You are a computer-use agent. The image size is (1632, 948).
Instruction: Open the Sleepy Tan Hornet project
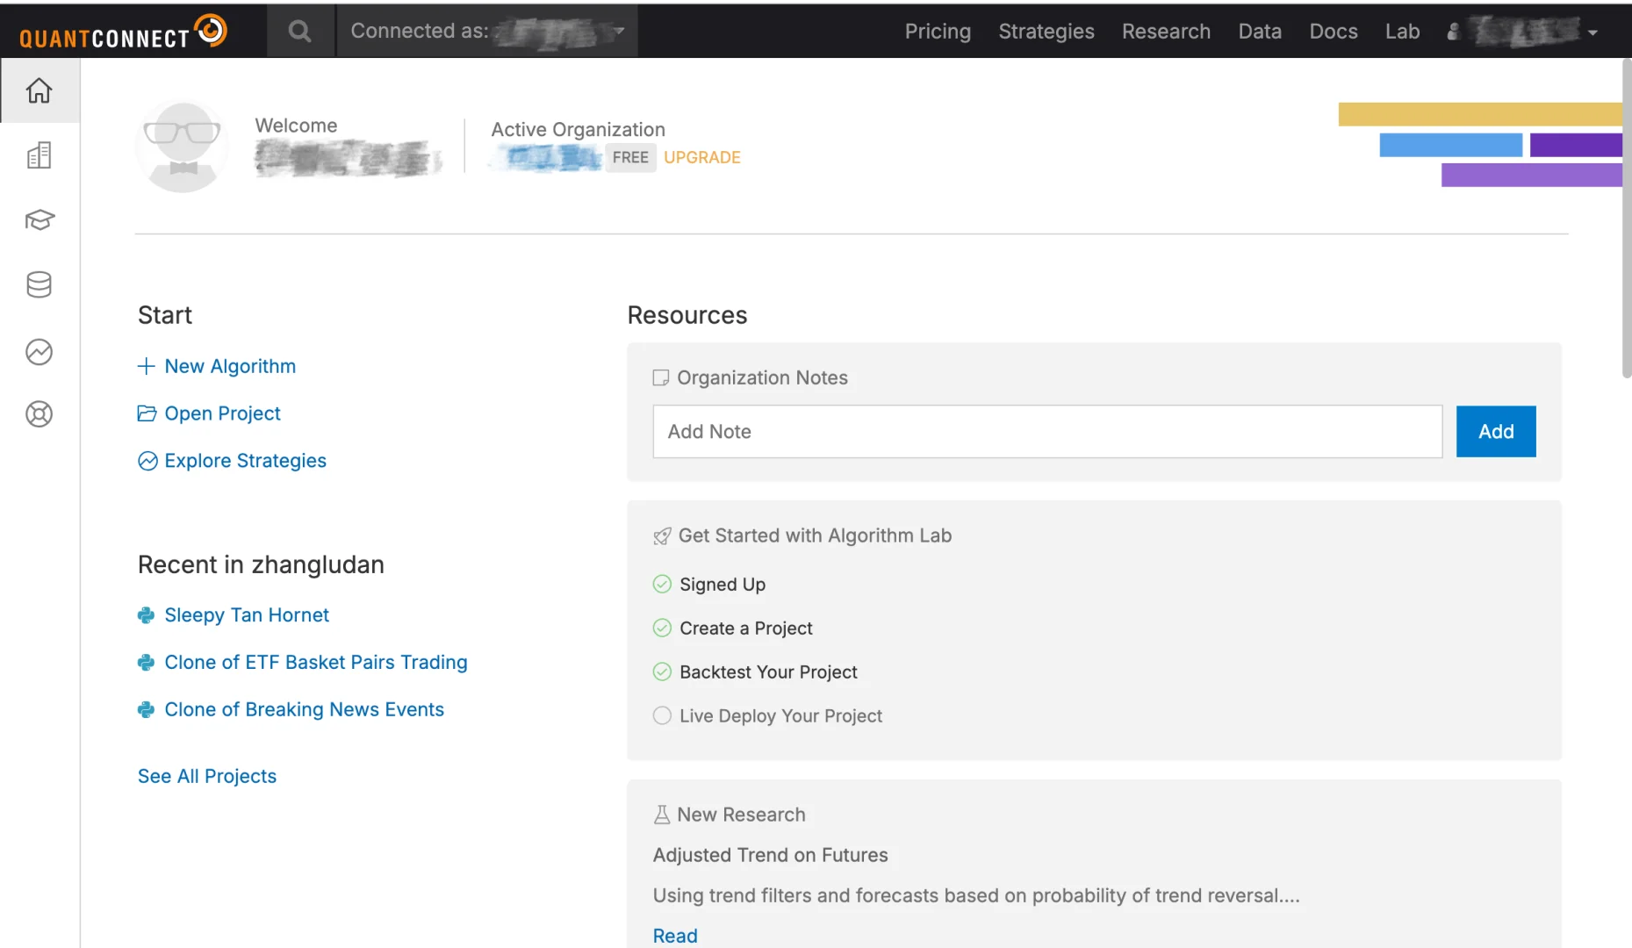click(x=247, y=615)
